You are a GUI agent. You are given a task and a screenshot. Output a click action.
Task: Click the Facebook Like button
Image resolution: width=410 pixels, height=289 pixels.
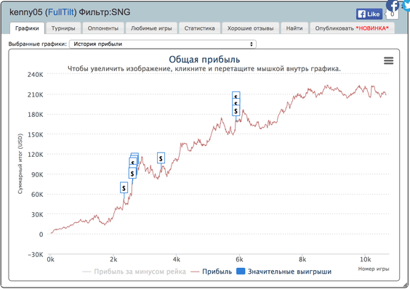pos(369,14)
